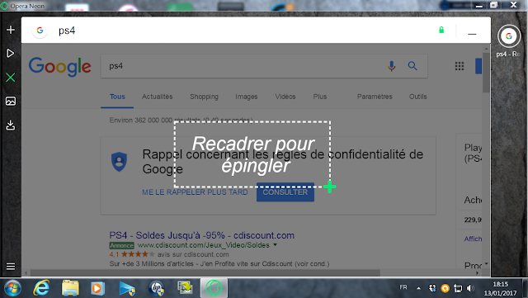Open the Plus search menu

coord(320,97)
